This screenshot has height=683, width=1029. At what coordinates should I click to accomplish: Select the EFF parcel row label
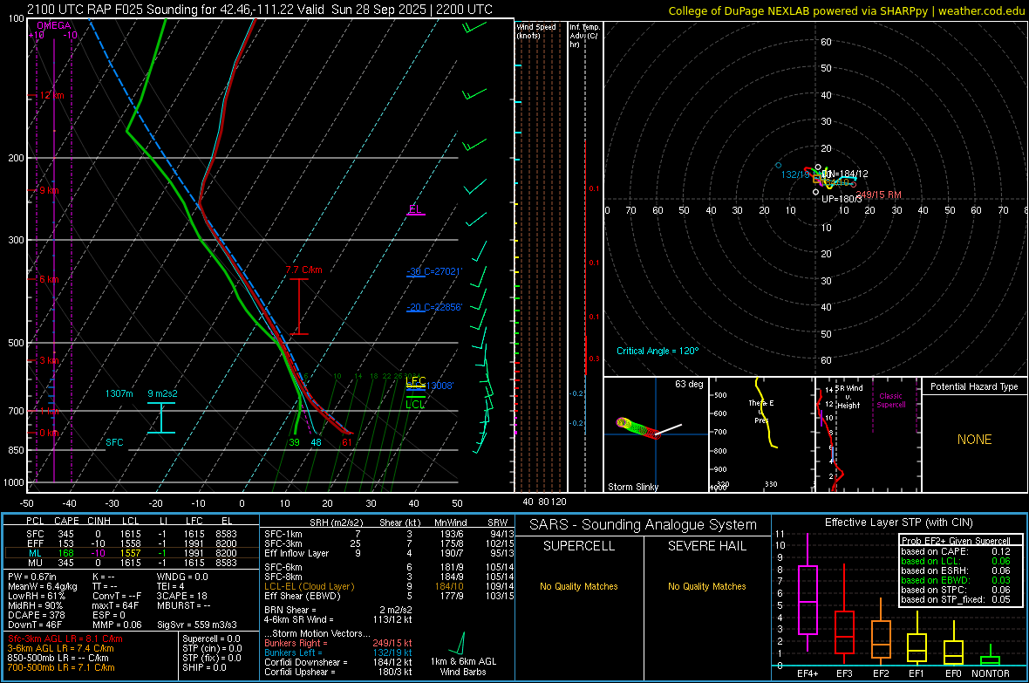pos(35,543)
